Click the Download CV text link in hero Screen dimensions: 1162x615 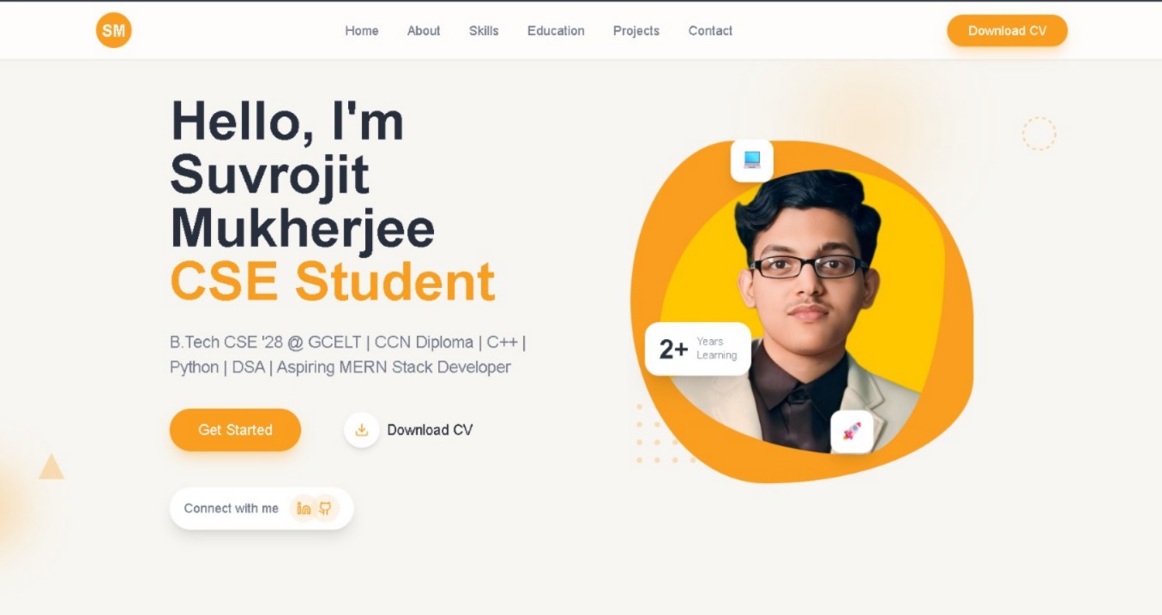[x=430, y=430]
